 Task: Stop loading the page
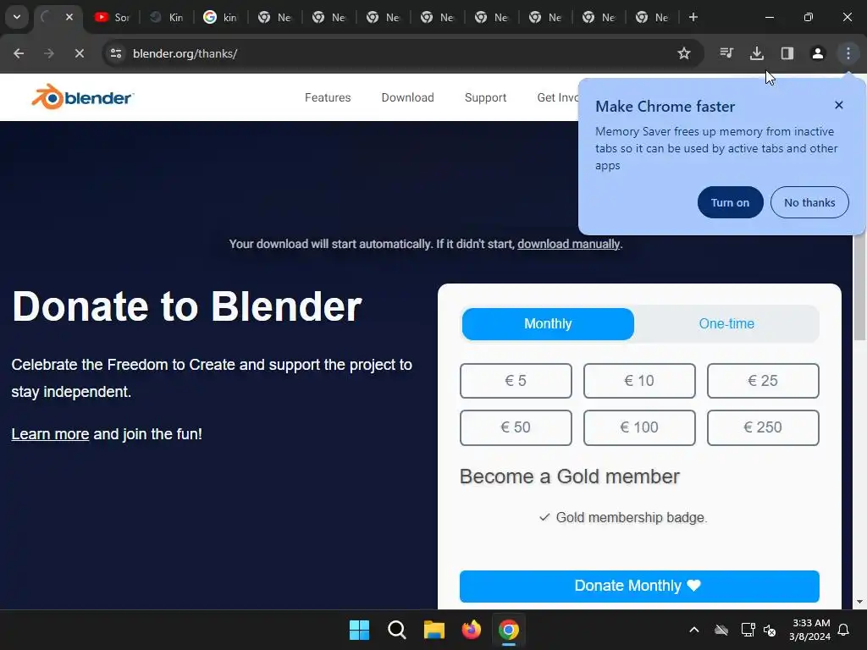79,53
